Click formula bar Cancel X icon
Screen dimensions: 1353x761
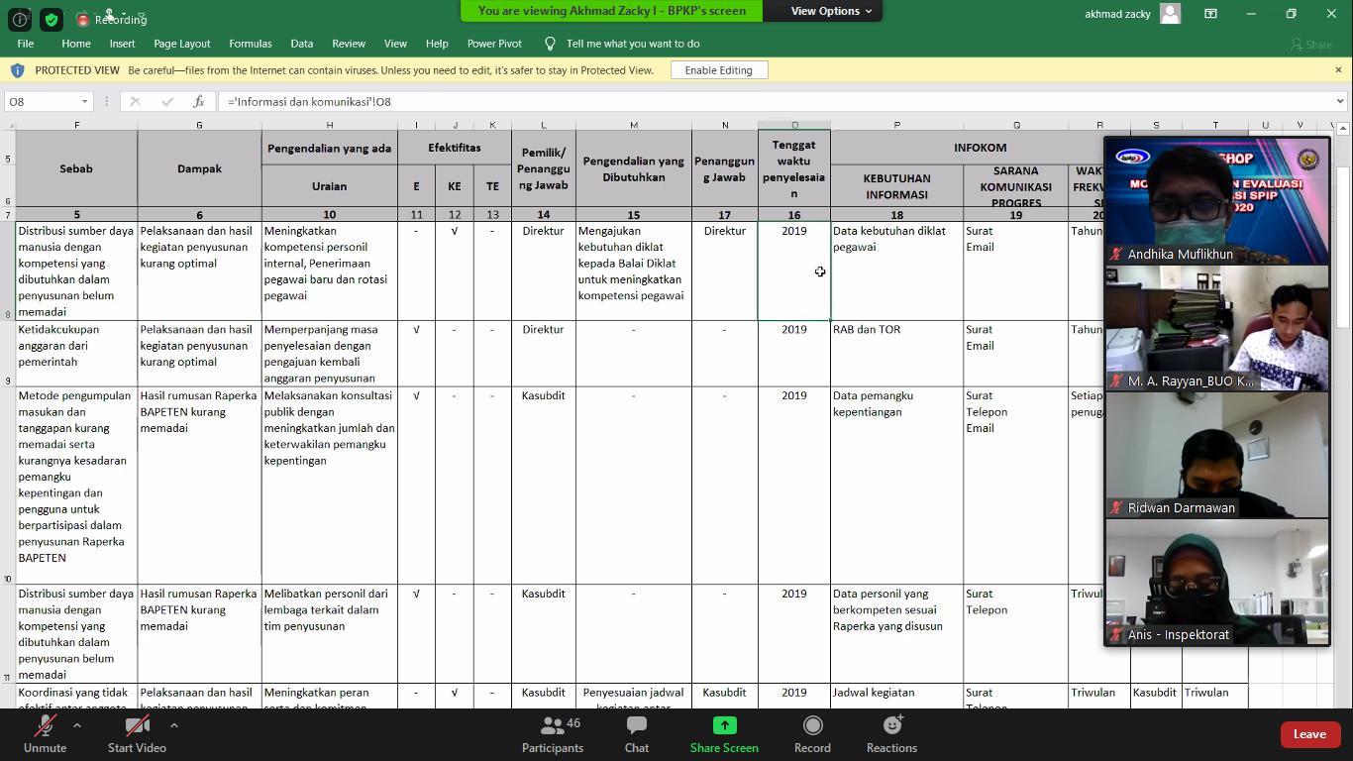136,101
